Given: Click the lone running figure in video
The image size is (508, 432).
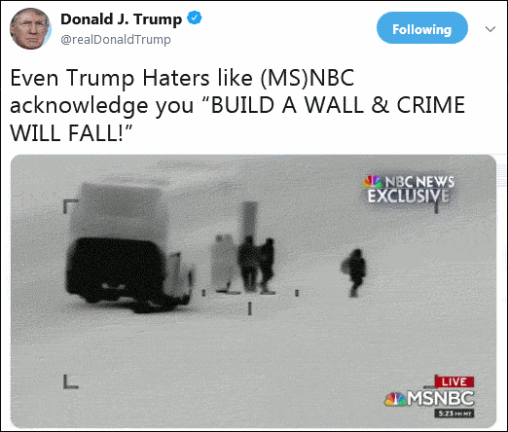Looking at the screenshot, I should point(354,273).
